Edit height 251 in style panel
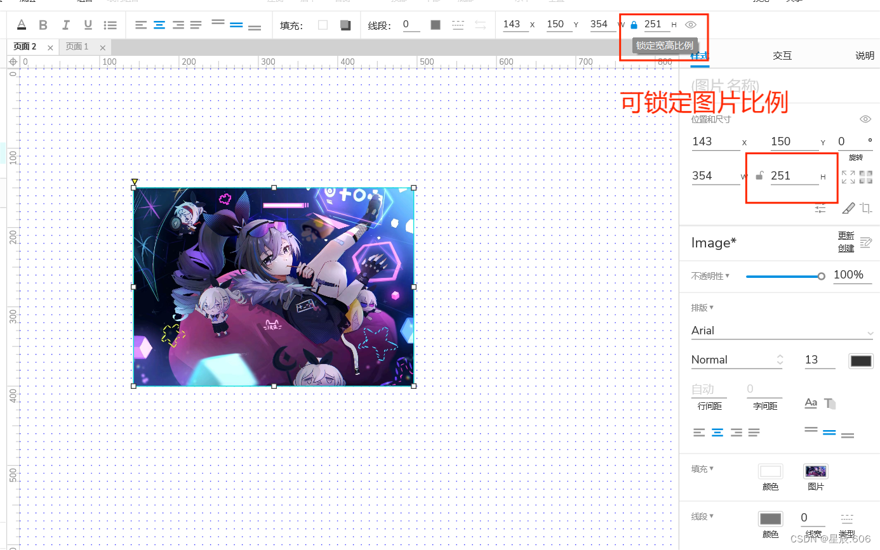Viewport: 880px width, 550px height. 794,176
